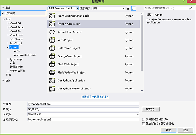Expand the TypeScript node
The height and width of the screenshot is (135, 196).
[8, 59]
